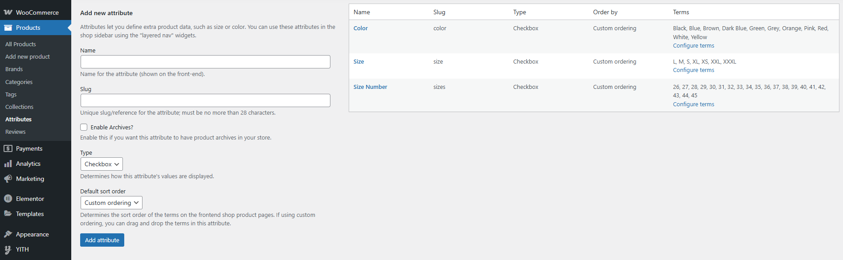Open the Categories submenu item
The width and height of the screenshot is (843, 260).
pos(19,82)
